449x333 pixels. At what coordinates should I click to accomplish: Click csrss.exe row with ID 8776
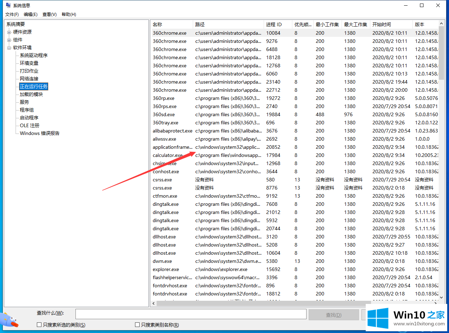(x=294, y=188)
